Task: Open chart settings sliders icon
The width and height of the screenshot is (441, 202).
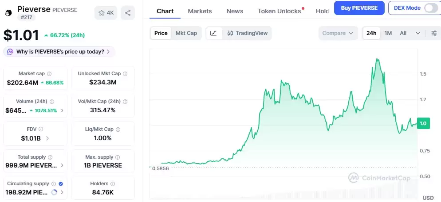Action: [x=434, y=33]
